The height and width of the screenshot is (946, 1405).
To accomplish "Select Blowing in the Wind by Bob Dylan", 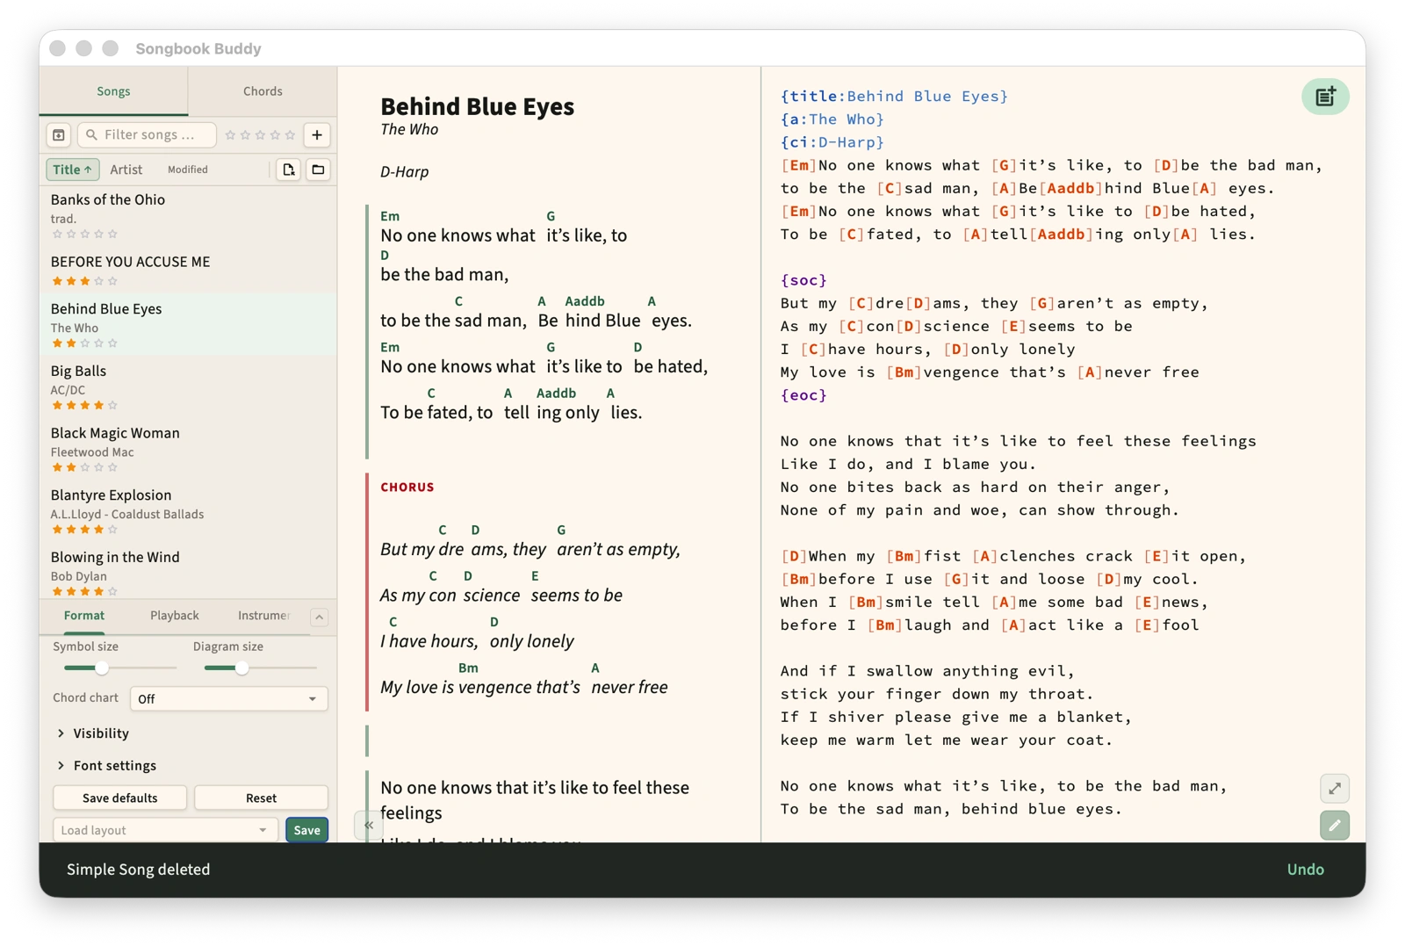I will pyautogui.click(x=188, y=572).
